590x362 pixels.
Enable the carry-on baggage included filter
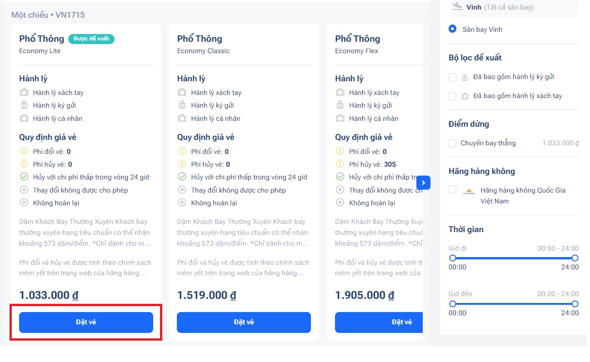coord(452,96)
